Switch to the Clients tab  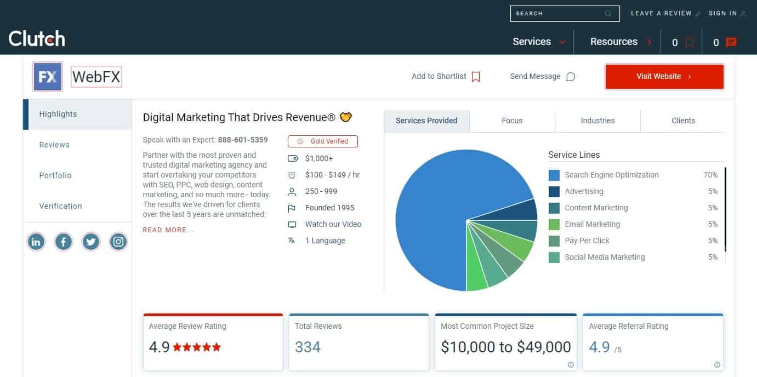683,121
